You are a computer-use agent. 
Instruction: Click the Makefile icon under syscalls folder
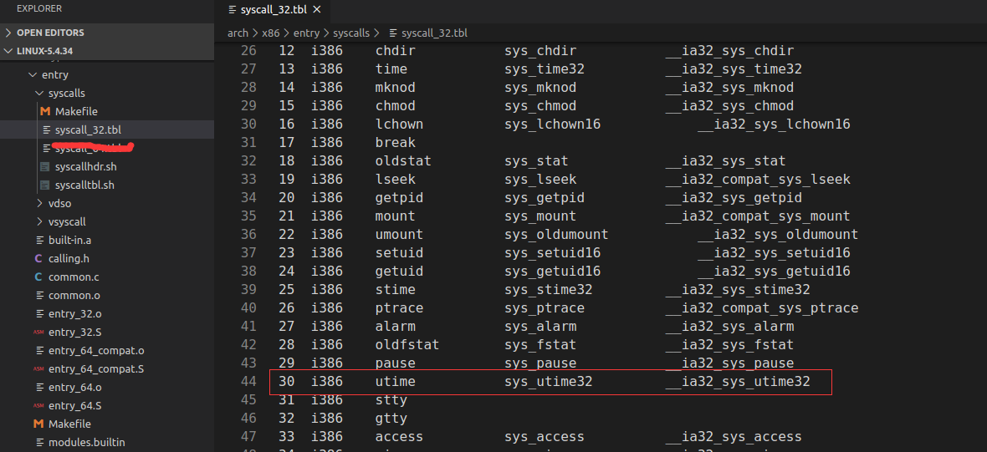pyautogui.click(x=45, y=111)
